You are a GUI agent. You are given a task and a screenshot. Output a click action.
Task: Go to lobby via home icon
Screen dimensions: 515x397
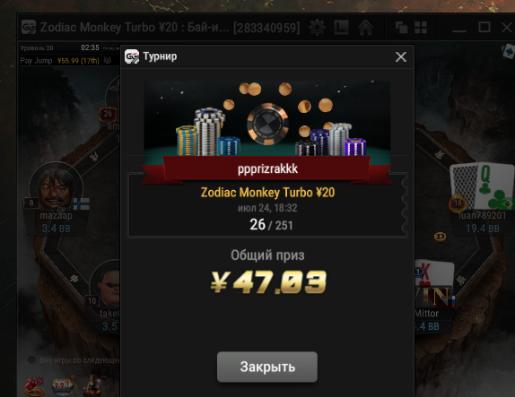tap(365, 28)
